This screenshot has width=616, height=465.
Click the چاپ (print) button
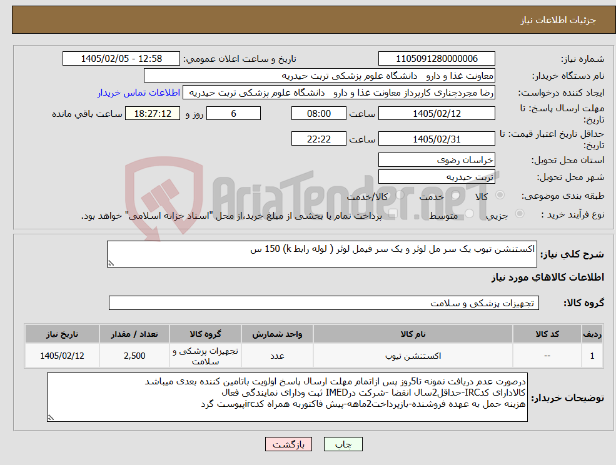click(343, 444)
